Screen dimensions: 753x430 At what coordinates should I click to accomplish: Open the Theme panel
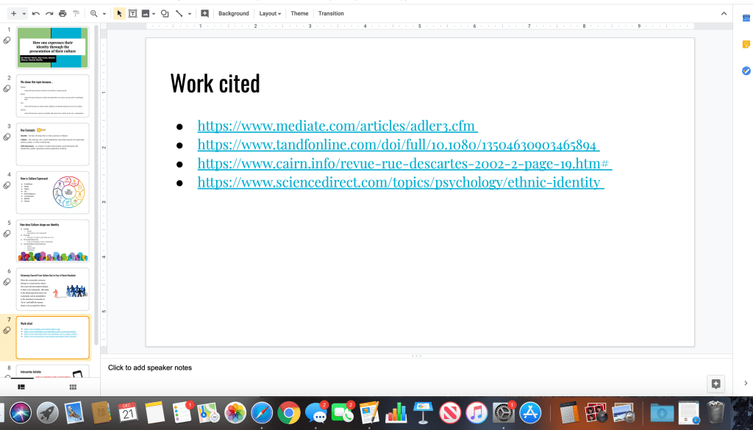299,13
